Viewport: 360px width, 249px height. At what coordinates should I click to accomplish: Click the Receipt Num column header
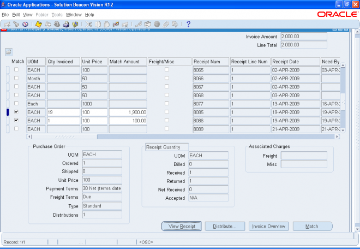tap(211, 61)
